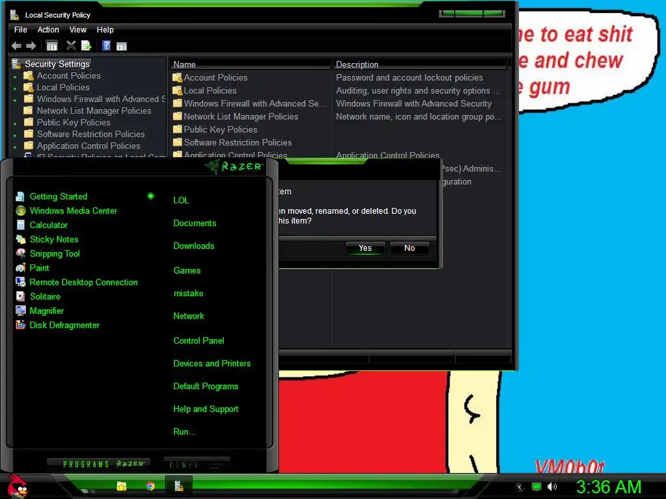The width and height of the screenshot is (666, 499).
Task: Open Games from Start menu
Action: click(x=187, y=270)
